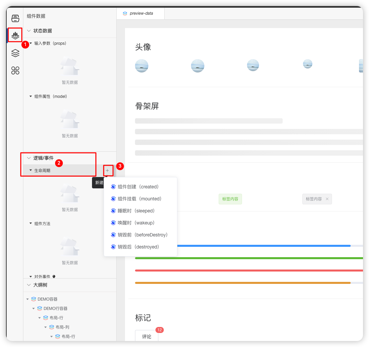The image size is (369, 347).
Task: Collapse the 布局-列 tree node
Action: click(45, 327)
